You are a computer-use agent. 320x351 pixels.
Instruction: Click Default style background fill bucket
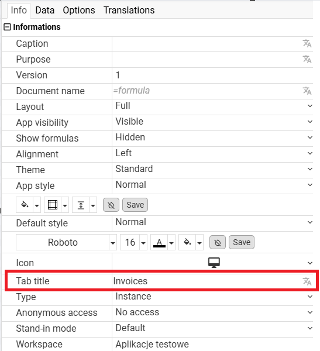(x=187, y=242)
